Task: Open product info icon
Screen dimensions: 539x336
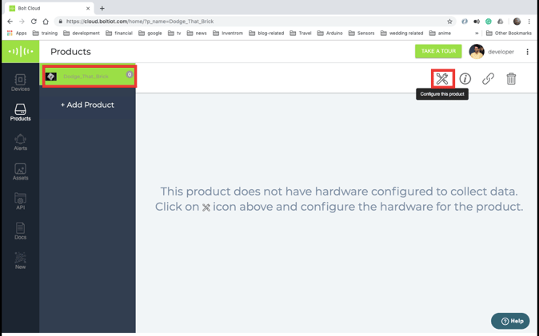Action: (x=465, y=79)
